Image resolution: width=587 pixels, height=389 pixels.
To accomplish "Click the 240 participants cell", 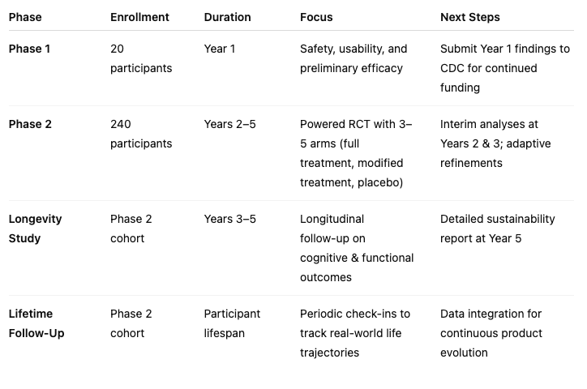I will (141, 134).
